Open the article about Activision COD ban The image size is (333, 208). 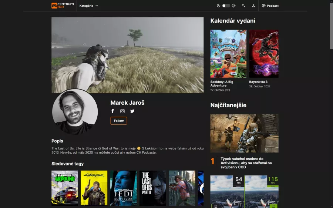(x=246, y=163)
